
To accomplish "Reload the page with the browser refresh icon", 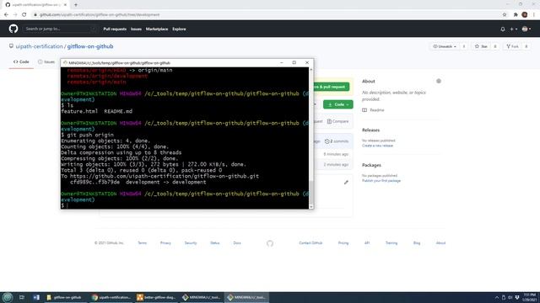I will [24, 15].
